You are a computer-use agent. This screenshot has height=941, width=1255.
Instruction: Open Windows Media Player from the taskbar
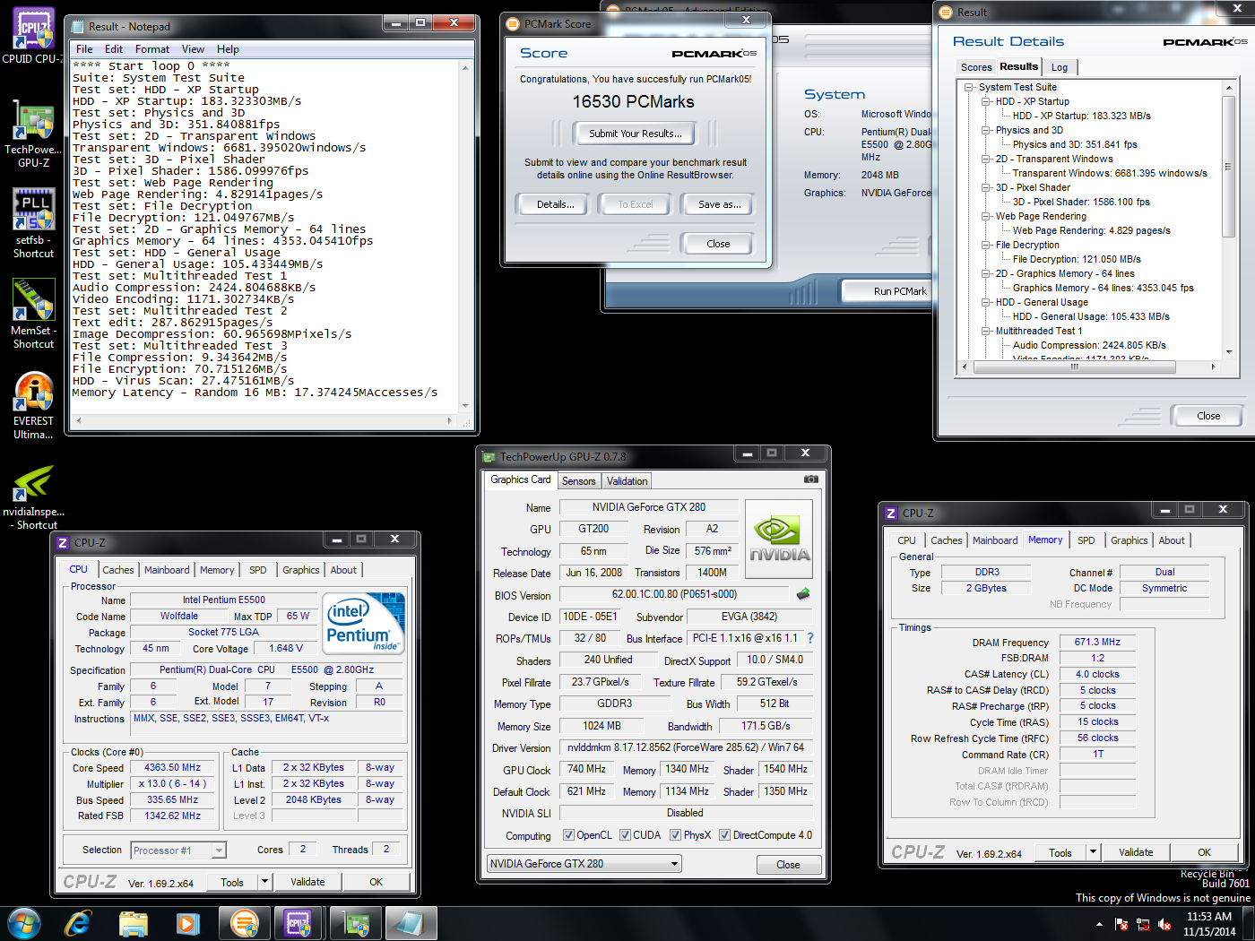[188, 922]
